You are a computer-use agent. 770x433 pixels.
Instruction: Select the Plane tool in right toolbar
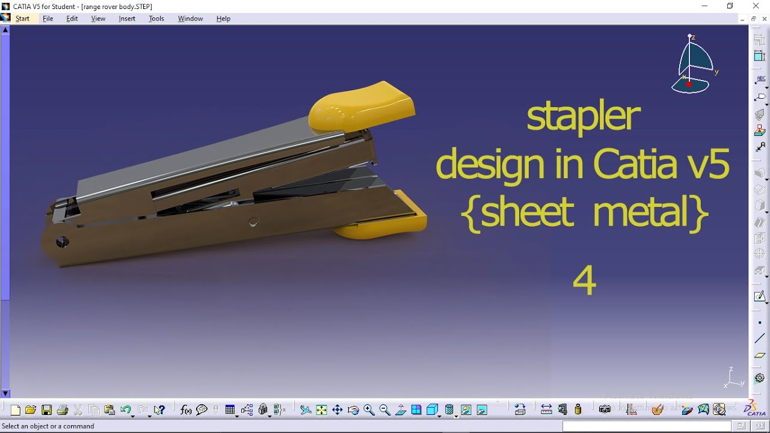pos(760,355)
